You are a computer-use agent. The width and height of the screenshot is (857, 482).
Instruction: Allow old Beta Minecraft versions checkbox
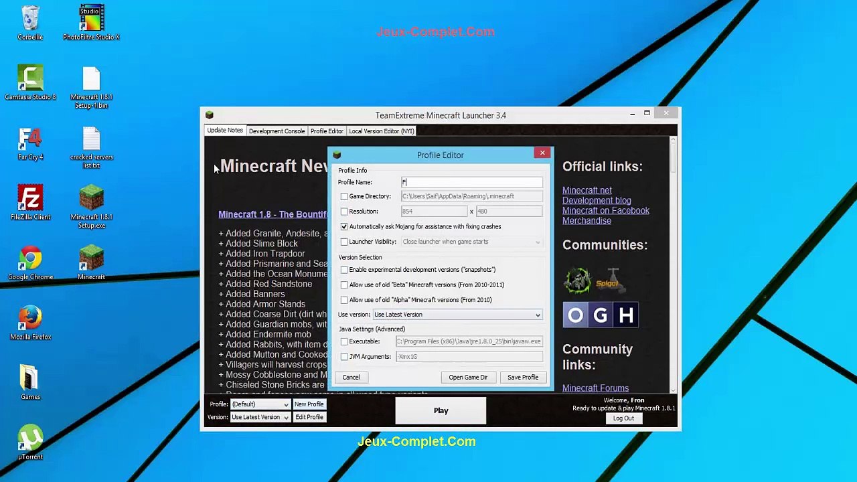click(344, 285)
